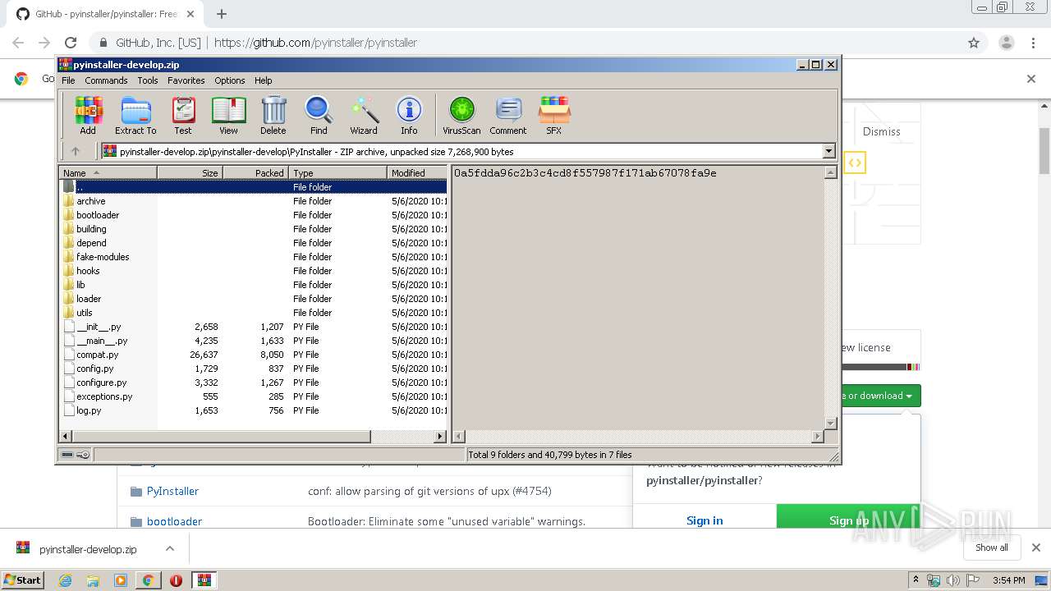
Task: Open a new Chrome tab
Action: (222, 14)
